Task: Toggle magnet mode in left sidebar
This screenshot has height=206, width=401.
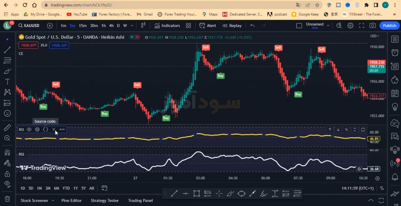Action: pyautogui.click(x=7, y=152)
